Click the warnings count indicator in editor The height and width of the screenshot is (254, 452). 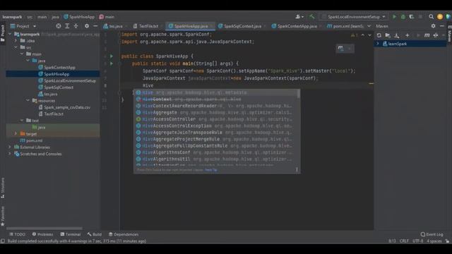[x=355, y=35]
